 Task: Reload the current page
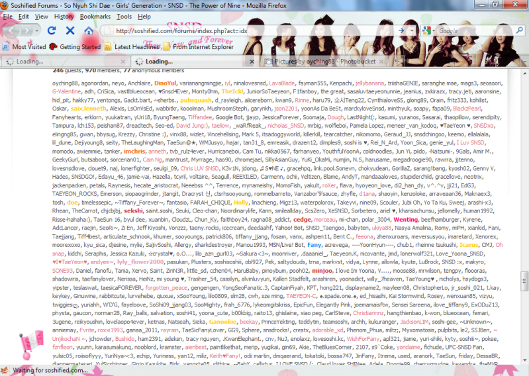52,30
